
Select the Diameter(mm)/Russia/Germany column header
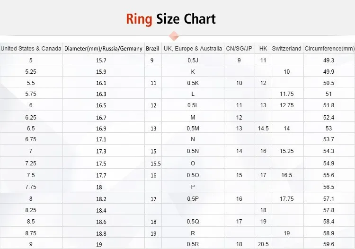pos(103,49)
